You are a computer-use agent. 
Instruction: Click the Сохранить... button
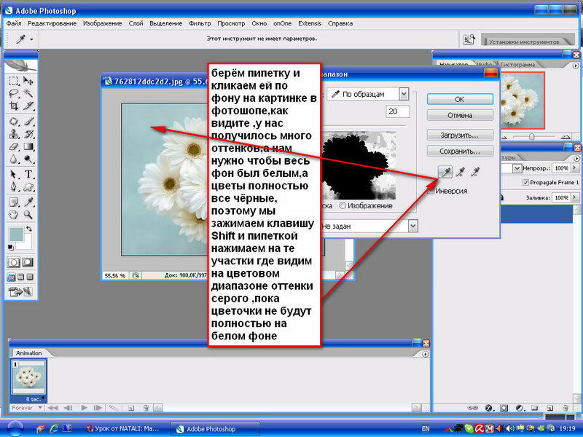(x=460, y=151)
